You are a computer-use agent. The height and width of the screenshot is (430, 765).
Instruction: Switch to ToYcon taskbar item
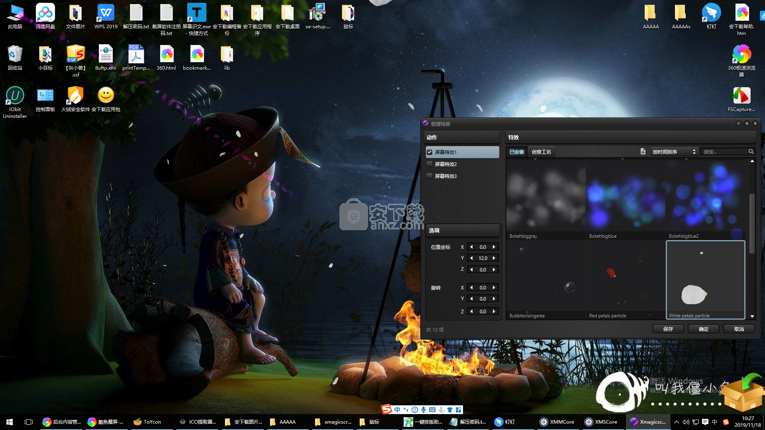click(152, 422)
